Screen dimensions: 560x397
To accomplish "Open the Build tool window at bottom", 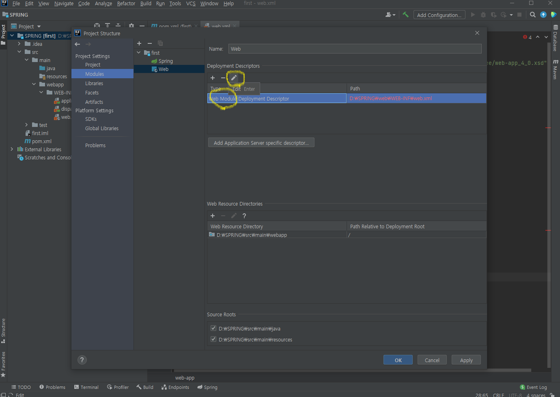I will coord(145,387).
